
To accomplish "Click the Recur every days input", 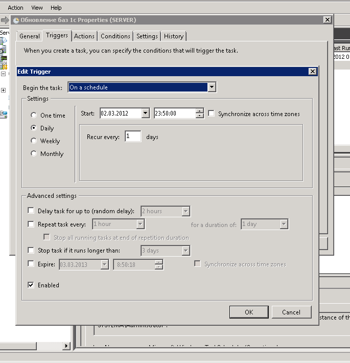I will 133,137.
